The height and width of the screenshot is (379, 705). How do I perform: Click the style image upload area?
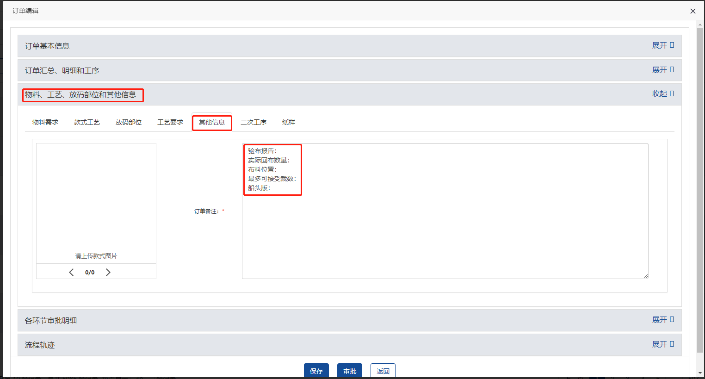[96, 204]
